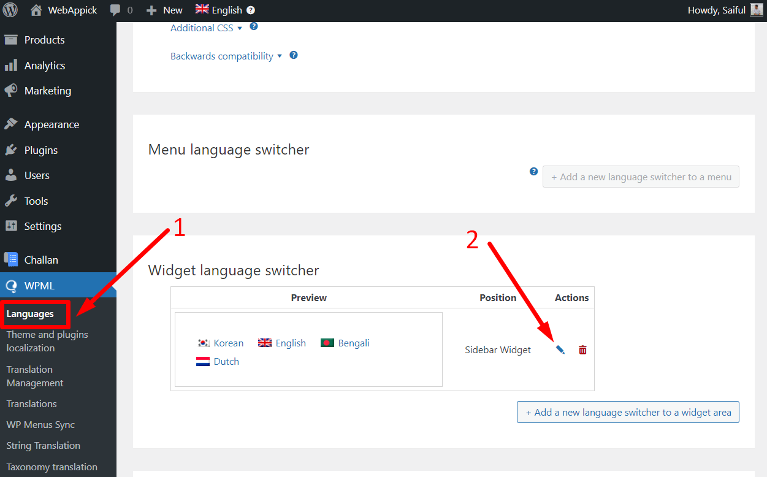Open the Languages submenu item
The width and height of the screenshot is (767, 477).
pos(30,314)
